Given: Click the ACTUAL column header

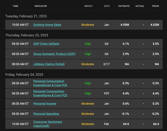Looking at the screenshot, I should (140, 6).
